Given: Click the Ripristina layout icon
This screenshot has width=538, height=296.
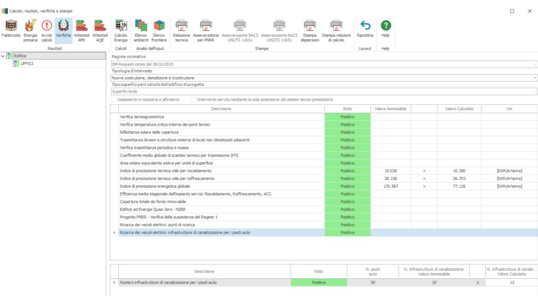Looking at the screenshot, I should [x=365, y=26].
